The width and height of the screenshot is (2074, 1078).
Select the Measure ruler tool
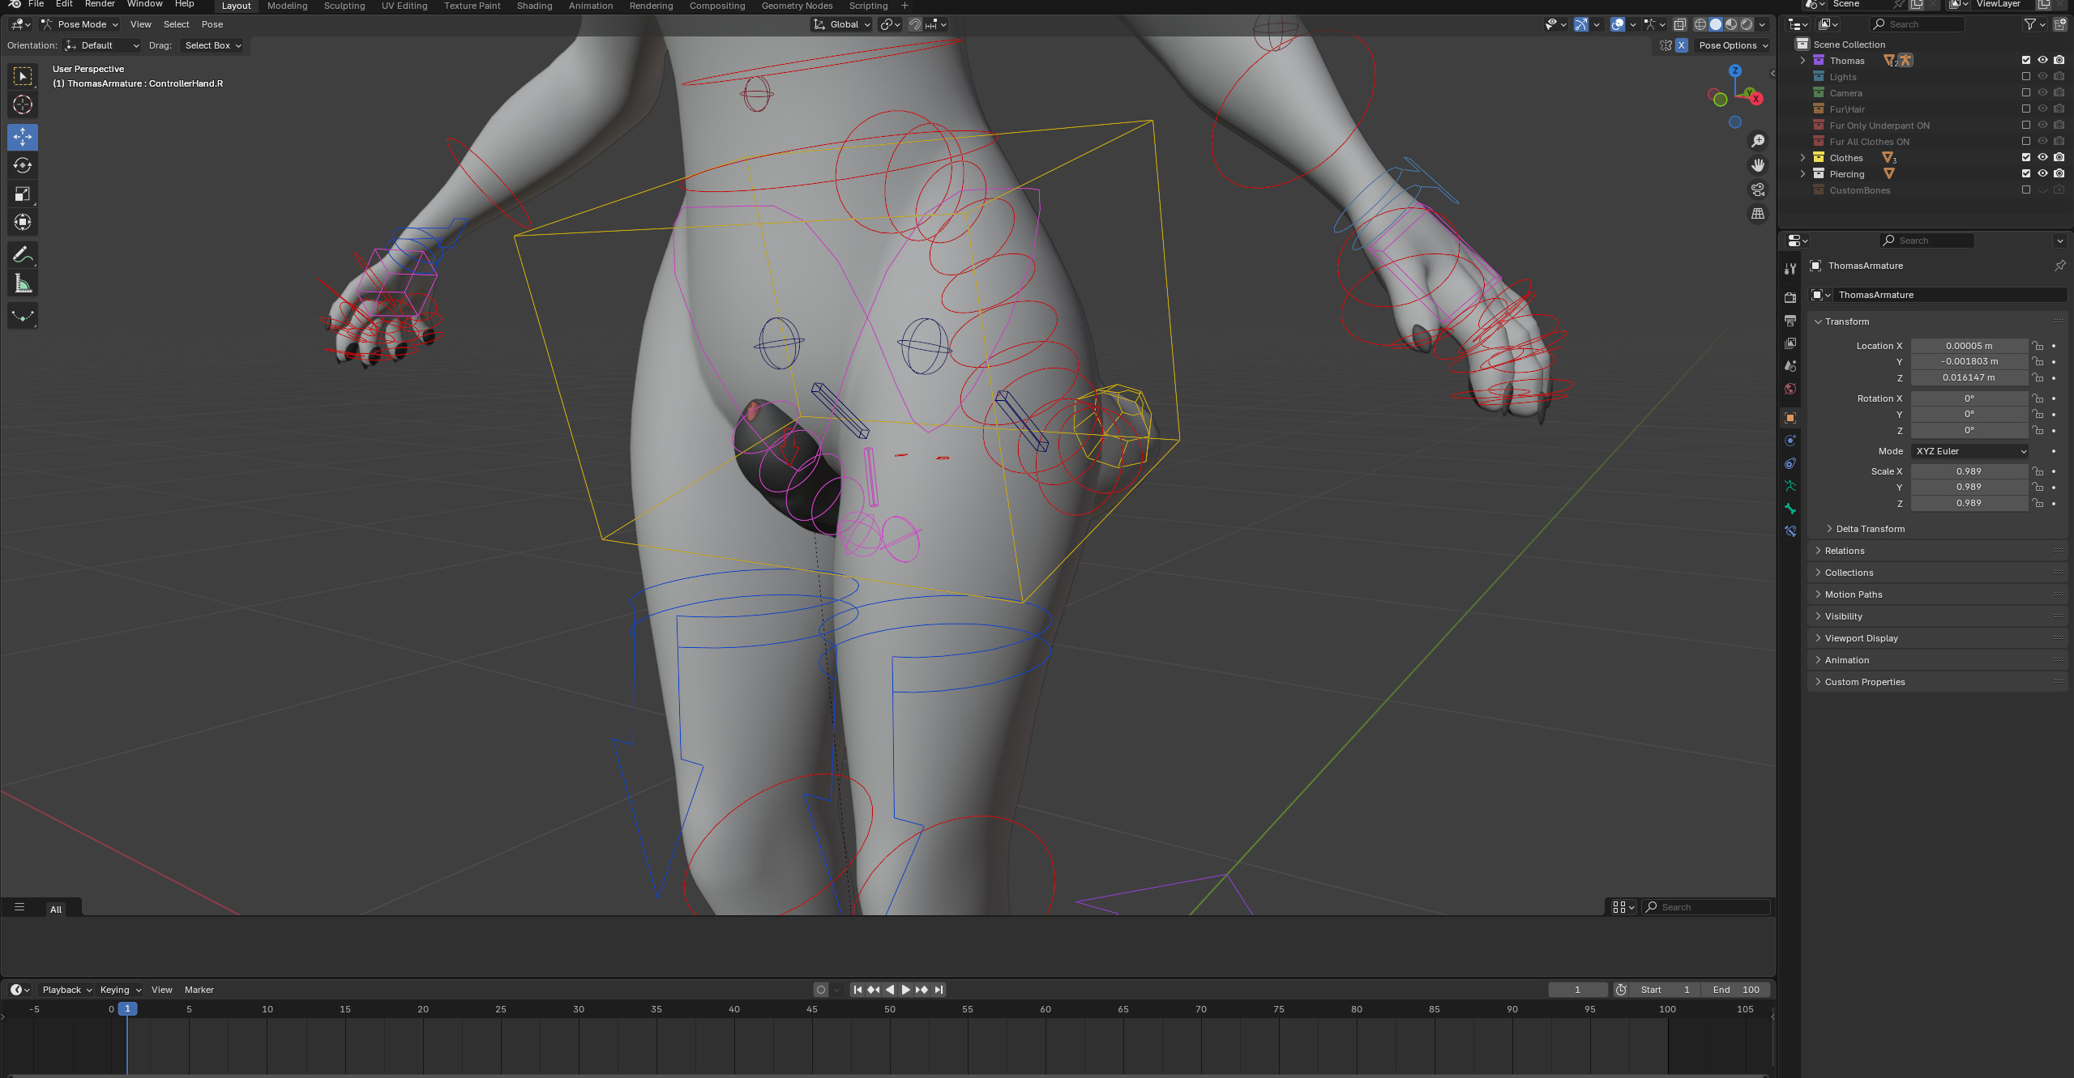point(23,283)
